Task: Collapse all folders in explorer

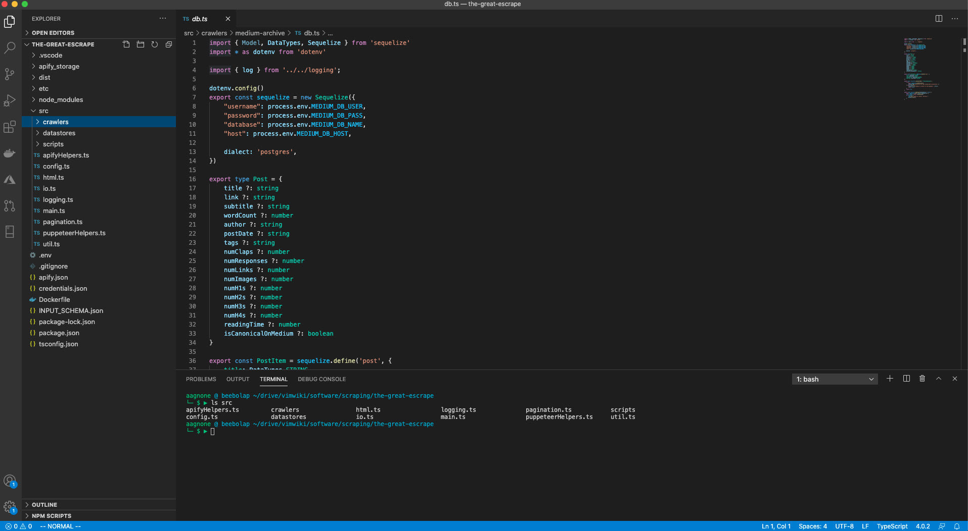Action: 169,44
